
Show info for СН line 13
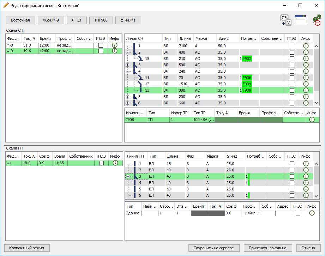click(x=306, y=90)
